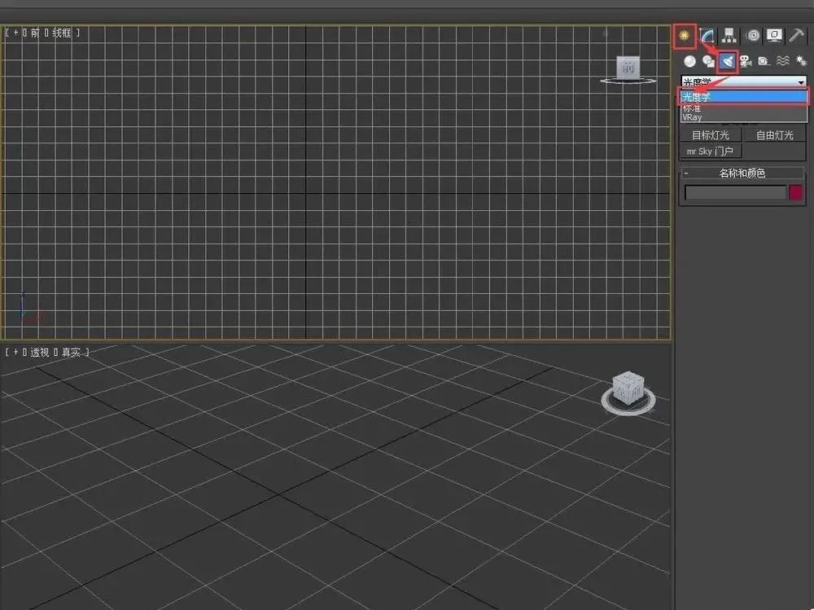
Task: Choose VRay from the light type list
Action: click(x=744, y=117)
